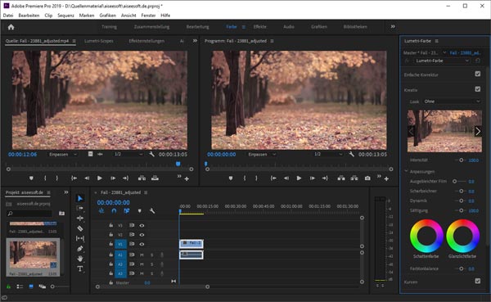
Task: Open the Fenster menu
Action: 148,16
